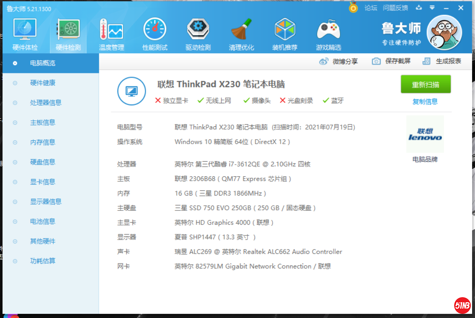Click the 复制信息 copy info link

point(425,101)
